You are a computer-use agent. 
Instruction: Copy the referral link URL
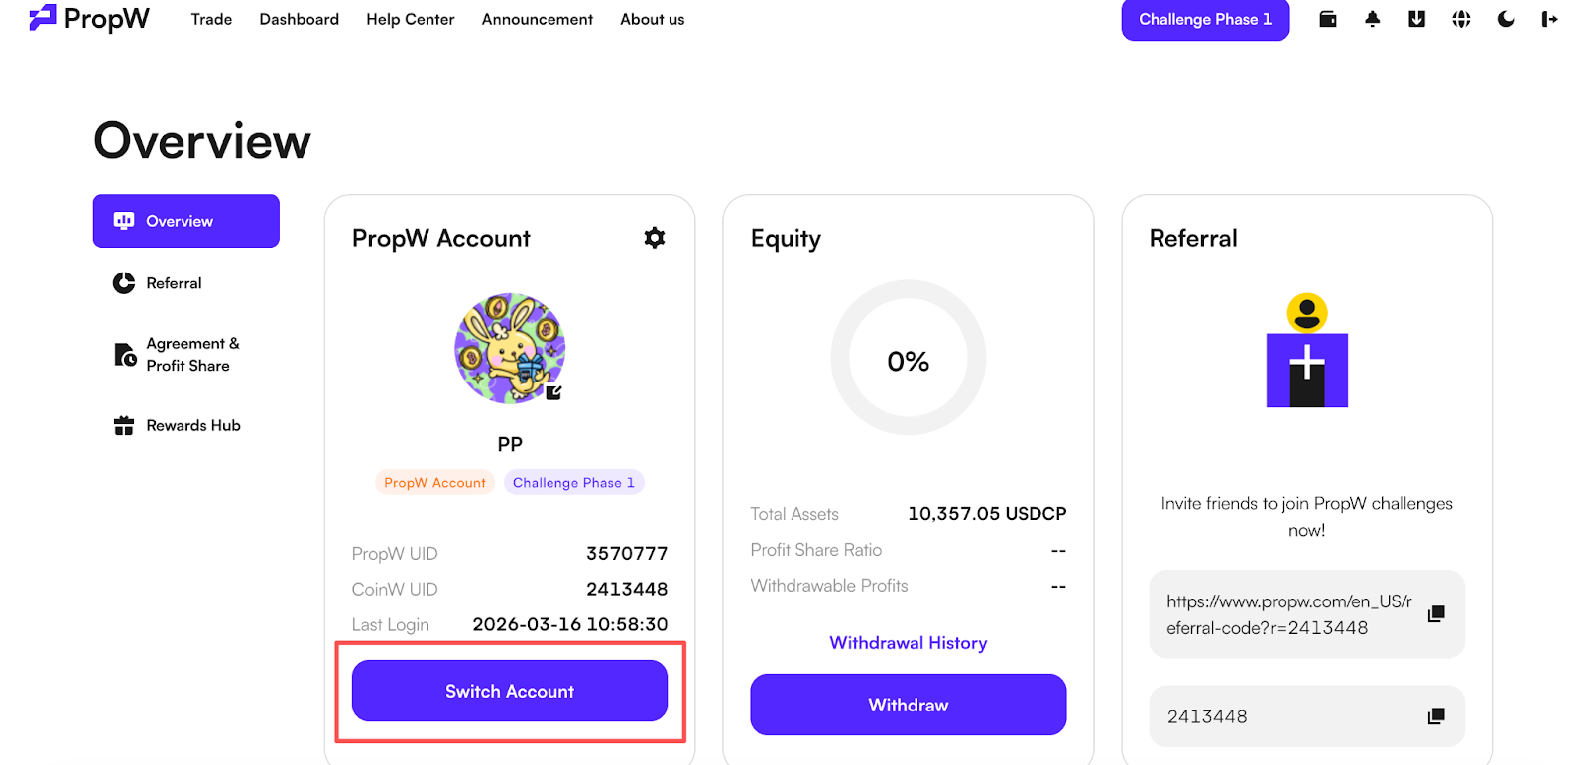click(x=1436, y=614)
